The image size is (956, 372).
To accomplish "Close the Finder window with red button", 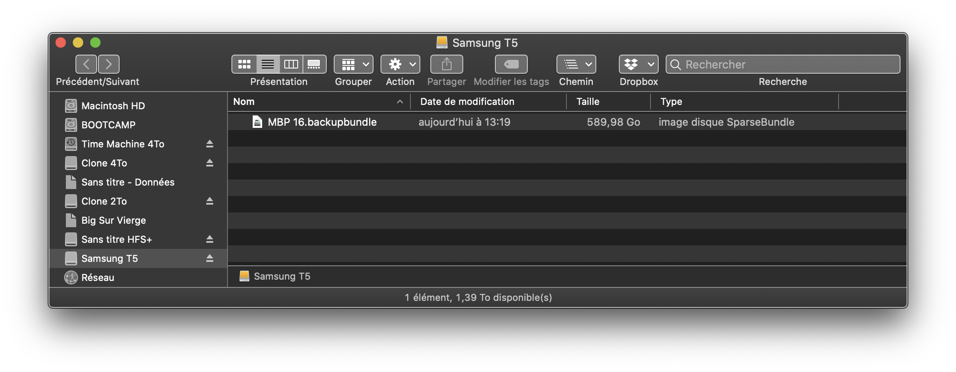I will pyautogui.click(x=61, y=42).
